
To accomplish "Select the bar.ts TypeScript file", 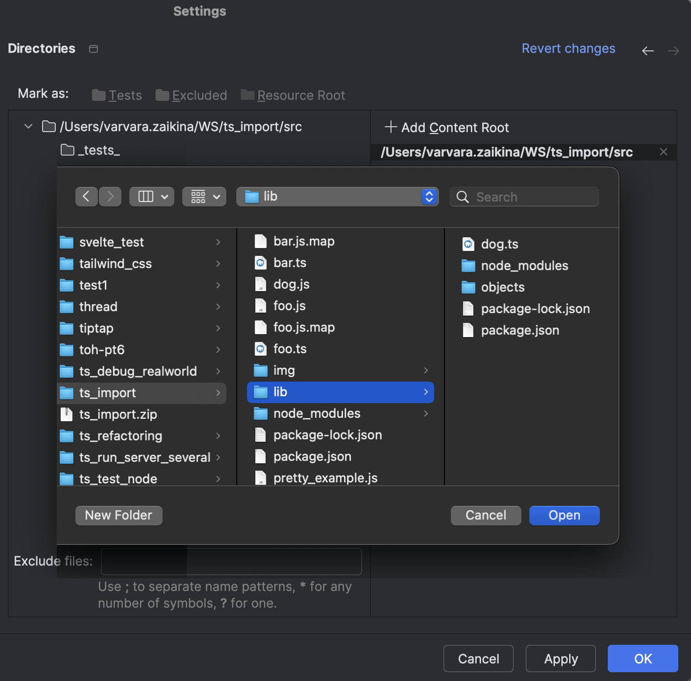I will [x=290, y=263].
